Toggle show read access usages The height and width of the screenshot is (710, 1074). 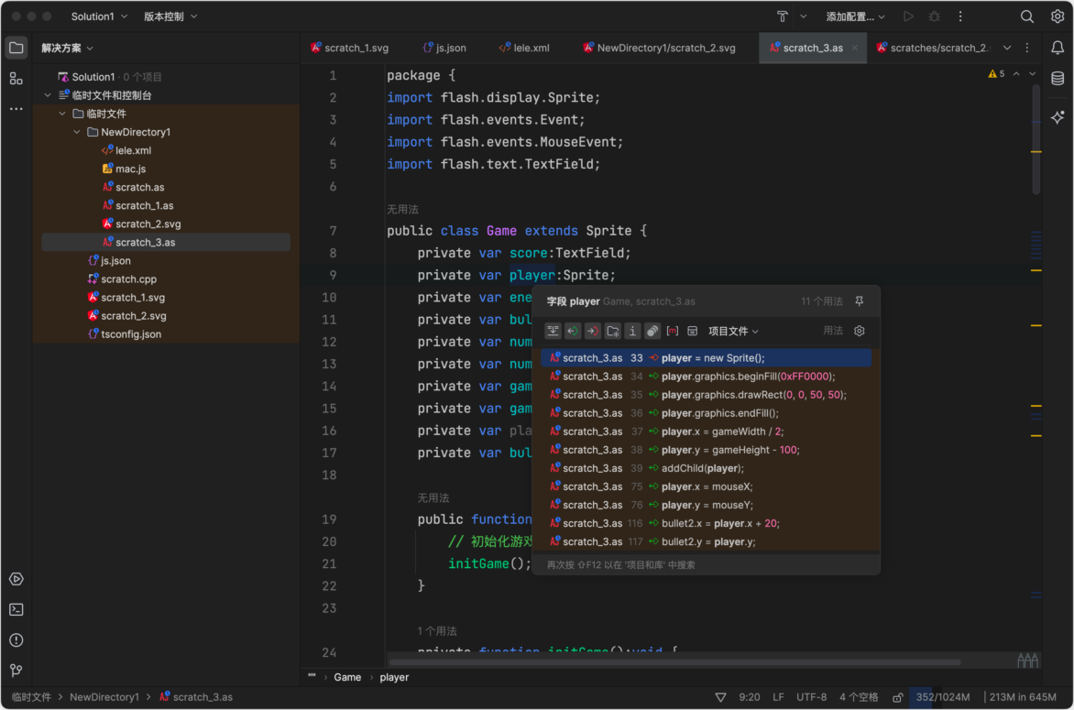573,332
